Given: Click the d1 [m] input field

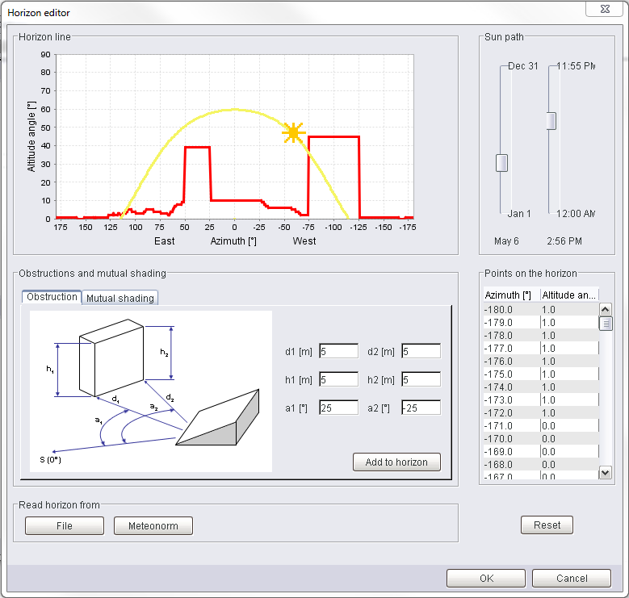Looking at the screenshot, I should (338, 351).
